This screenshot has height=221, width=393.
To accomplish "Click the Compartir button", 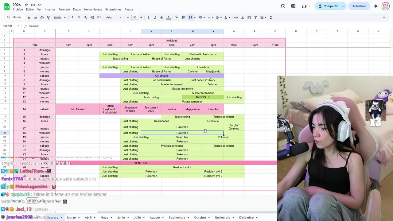I will point(328,6).
